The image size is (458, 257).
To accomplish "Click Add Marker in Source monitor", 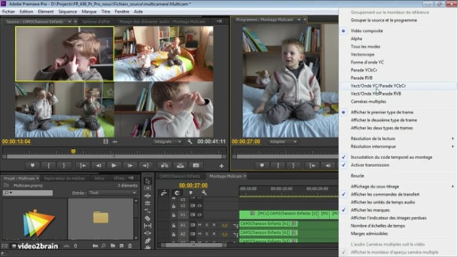I will (33, 166).
